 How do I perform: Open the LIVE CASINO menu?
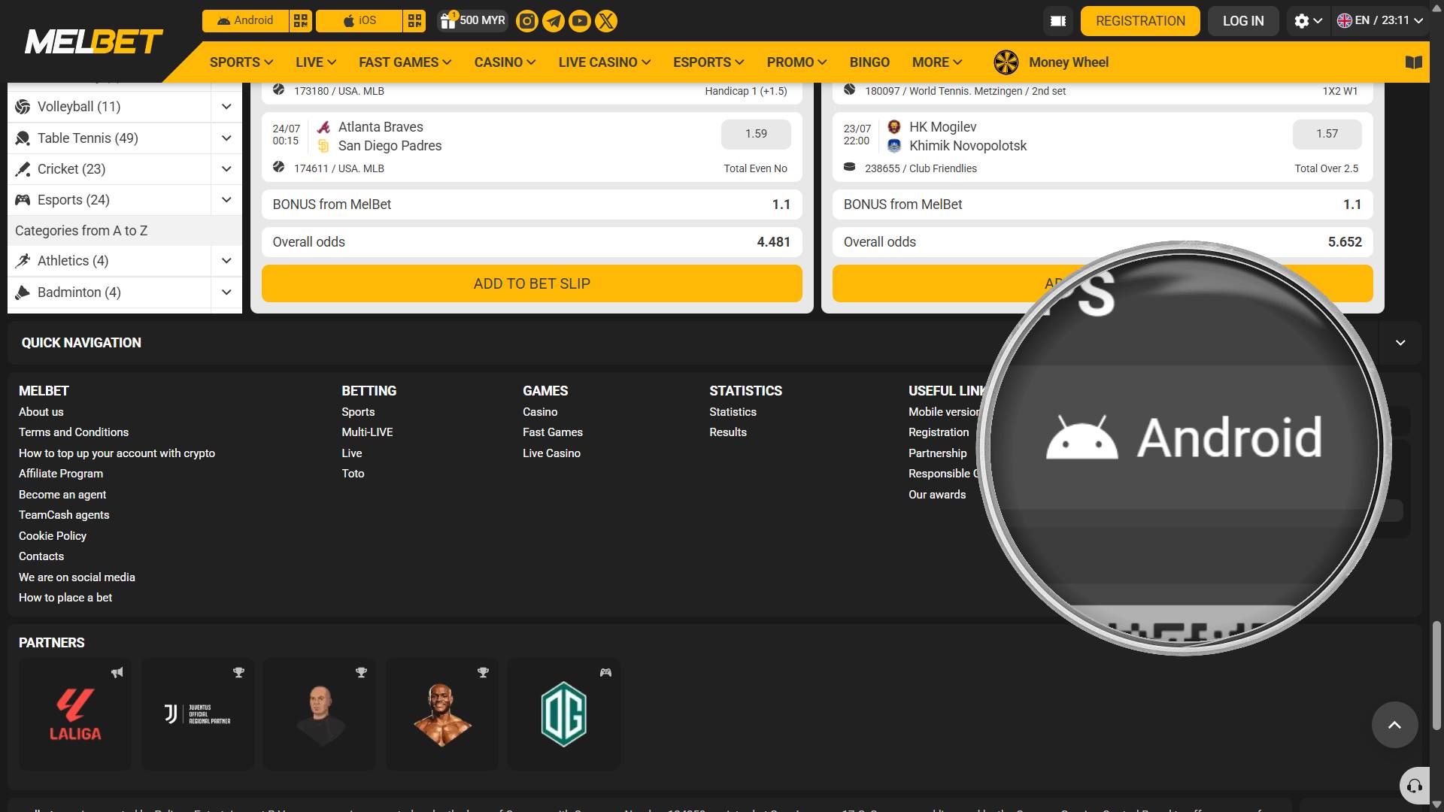click(604, 62)
